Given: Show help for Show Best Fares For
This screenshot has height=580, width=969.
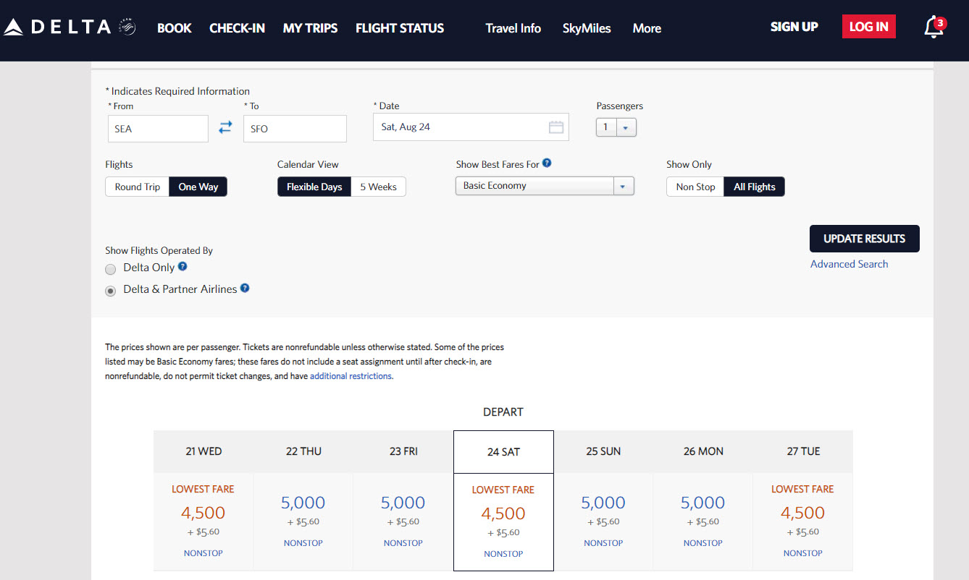Looking at the screenshot, I should click(547, 163).
